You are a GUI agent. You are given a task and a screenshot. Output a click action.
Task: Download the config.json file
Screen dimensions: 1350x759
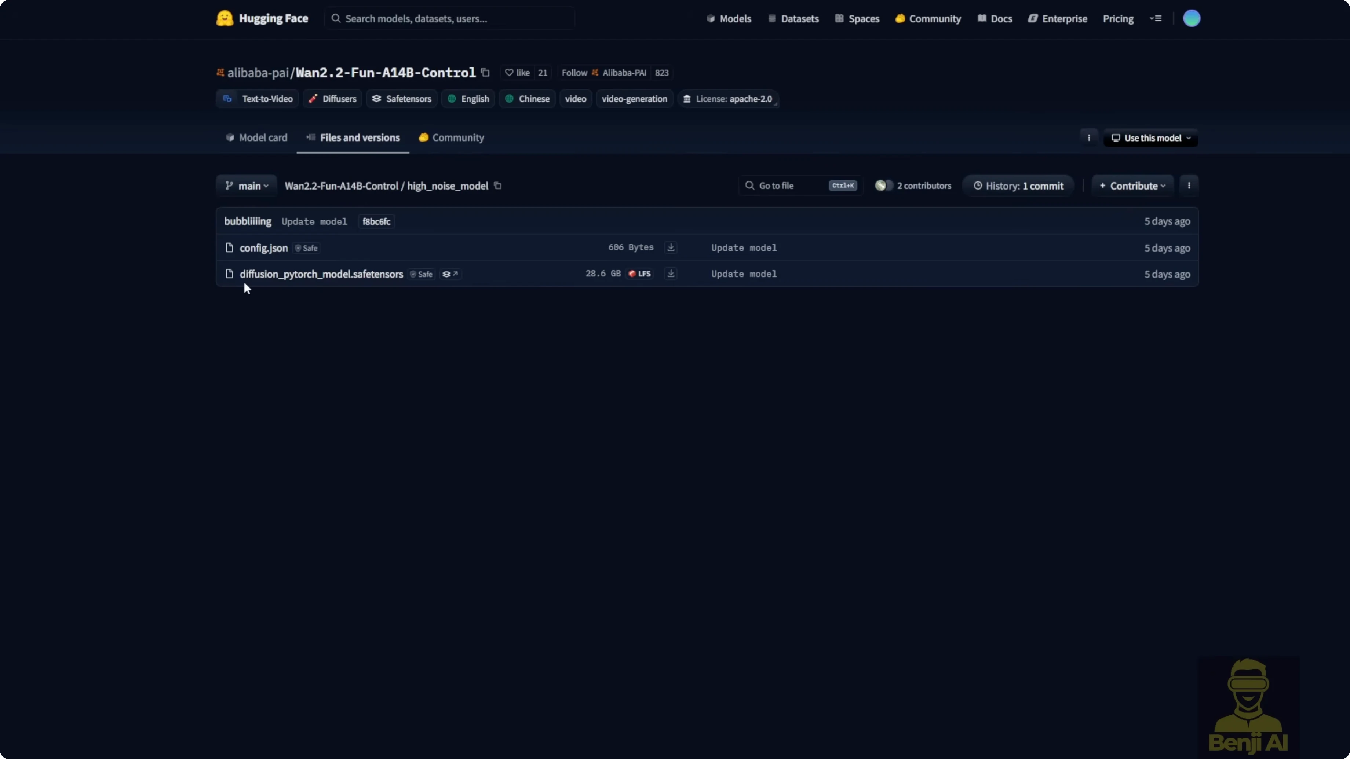pyautogui.click(x=671, y=247)
